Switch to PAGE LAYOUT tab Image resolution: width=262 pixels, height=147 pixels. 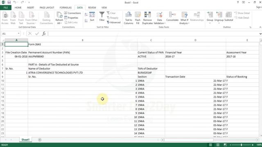[47, 8]
